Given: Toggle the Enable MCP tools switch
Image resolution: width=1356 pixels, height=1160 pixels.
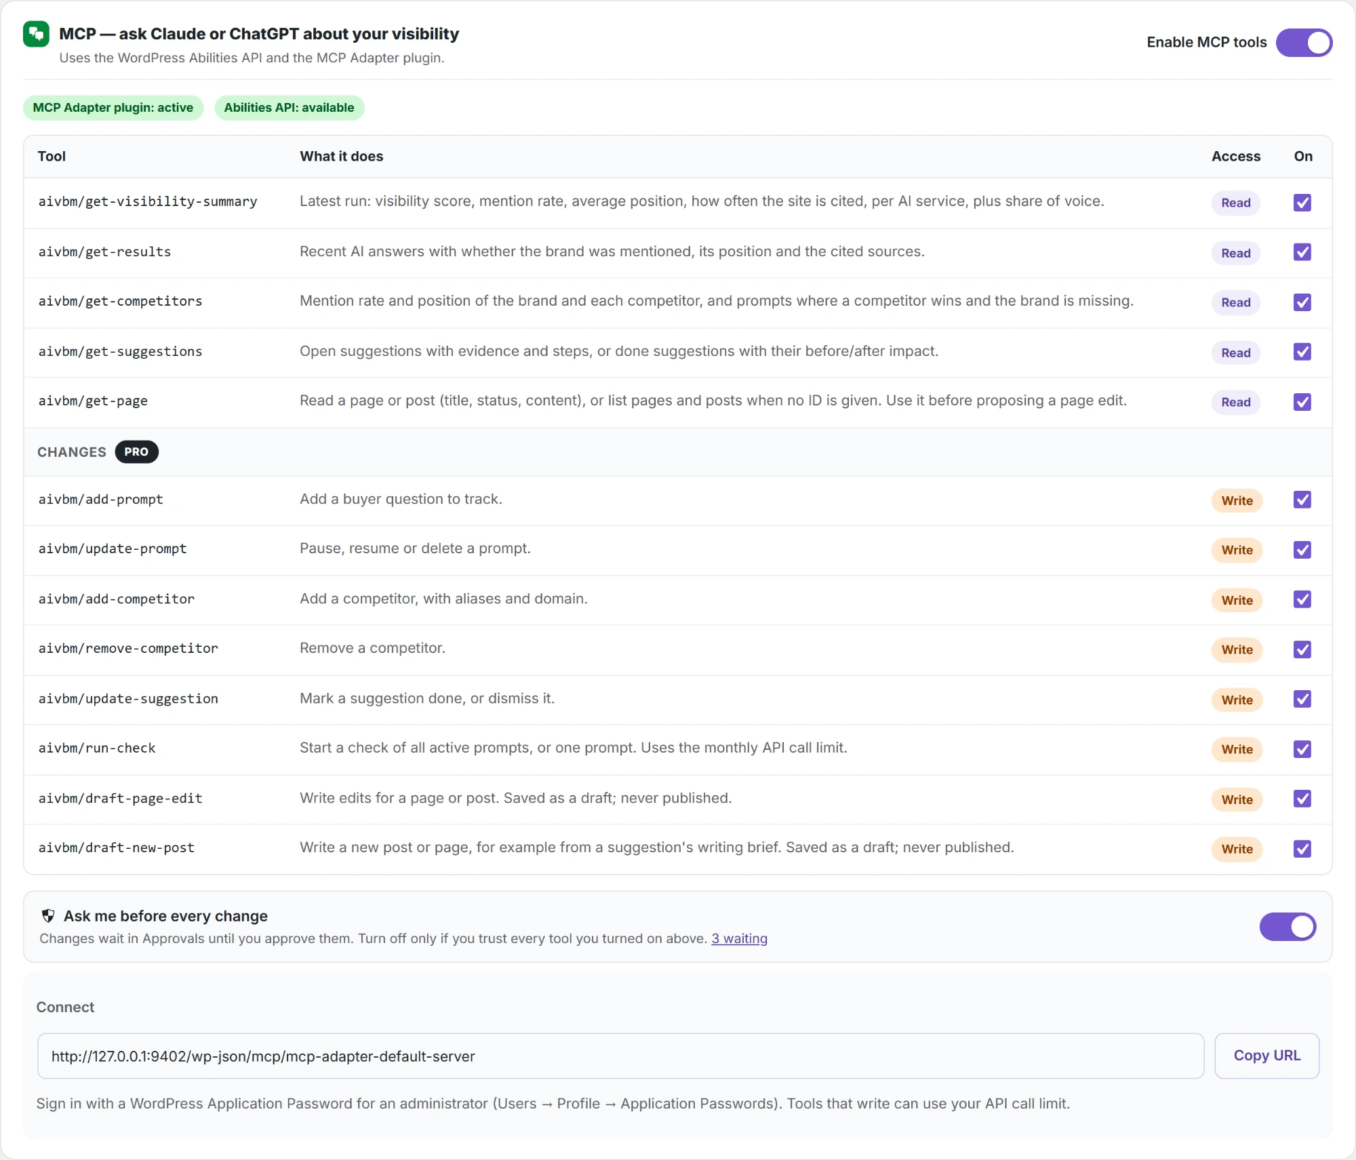Looking at the screenshot, I should (x=1304, y=43).
